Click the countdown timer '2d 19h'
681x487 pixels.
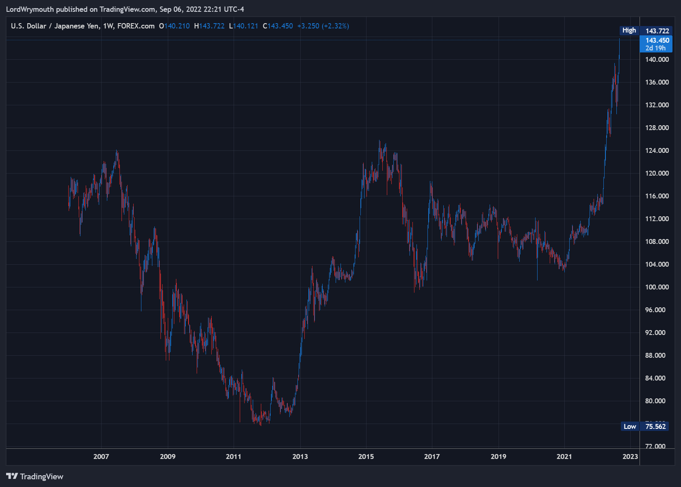[655, 48]
